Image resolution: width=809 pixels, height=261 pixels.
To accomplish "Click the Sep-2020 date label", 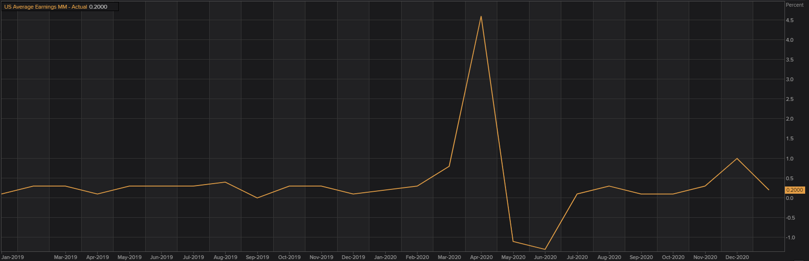I will pos(641,257).
